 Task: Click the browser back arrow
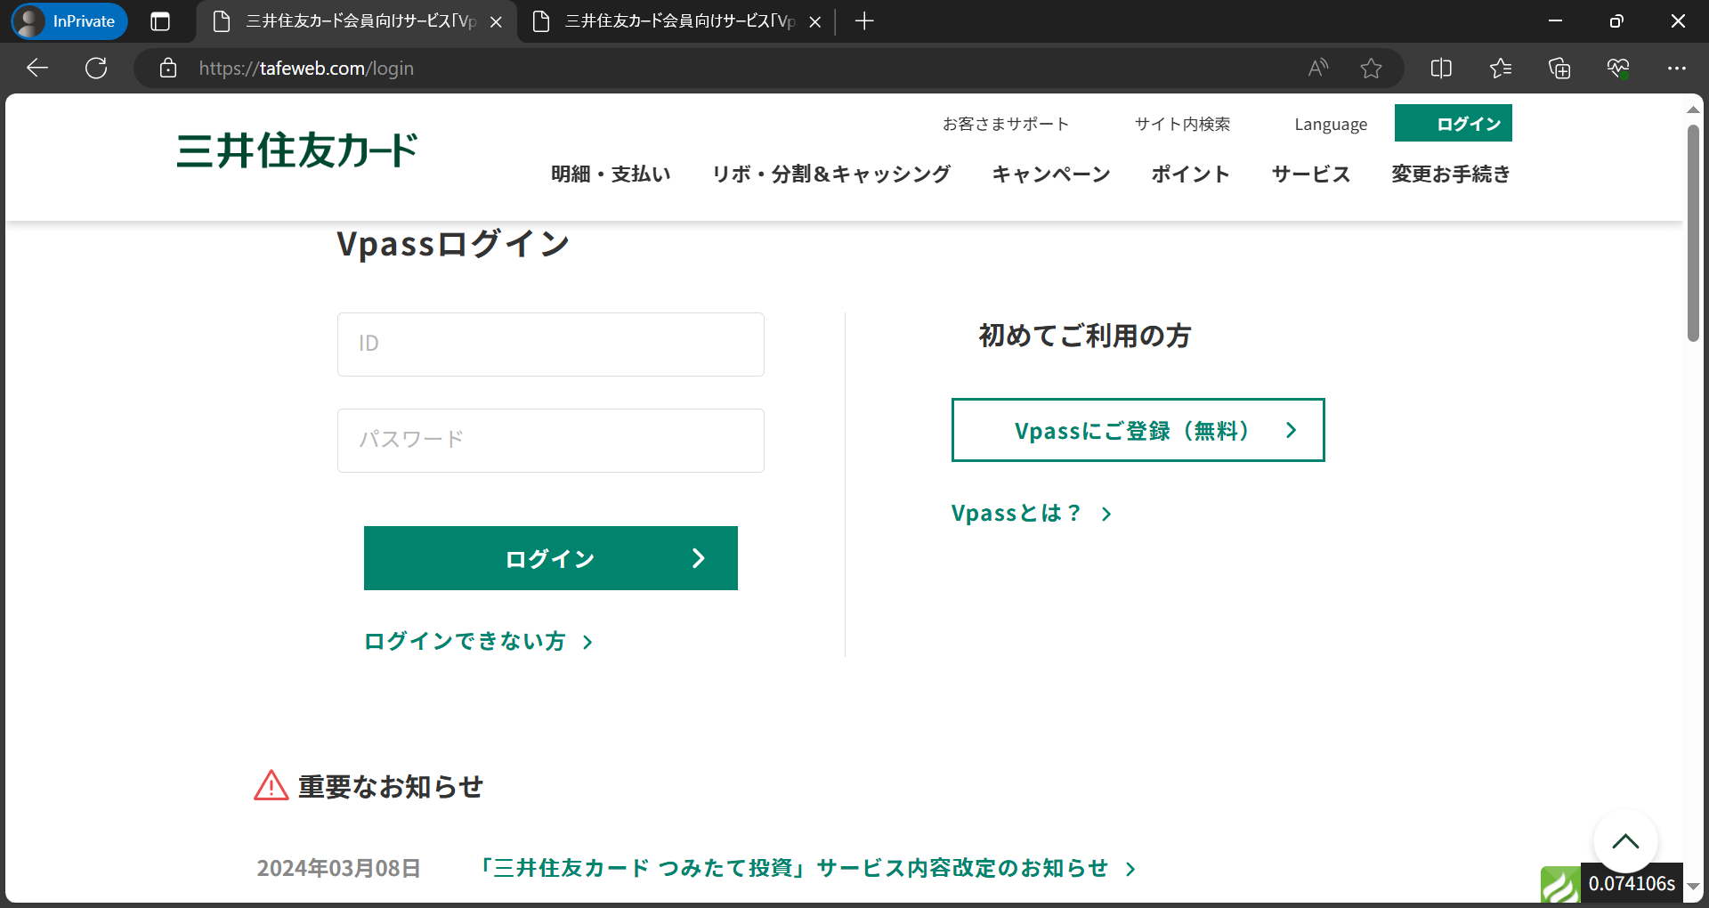[37, 68]
